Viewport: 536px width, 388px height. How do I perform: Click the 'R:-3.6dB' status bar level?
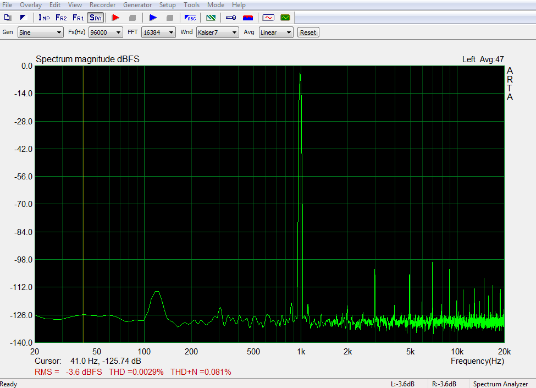[x=444, y=384]
